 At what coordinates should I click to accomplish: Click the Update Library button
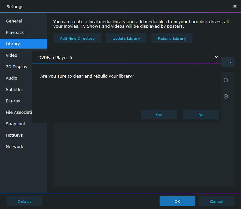[126, 38]
